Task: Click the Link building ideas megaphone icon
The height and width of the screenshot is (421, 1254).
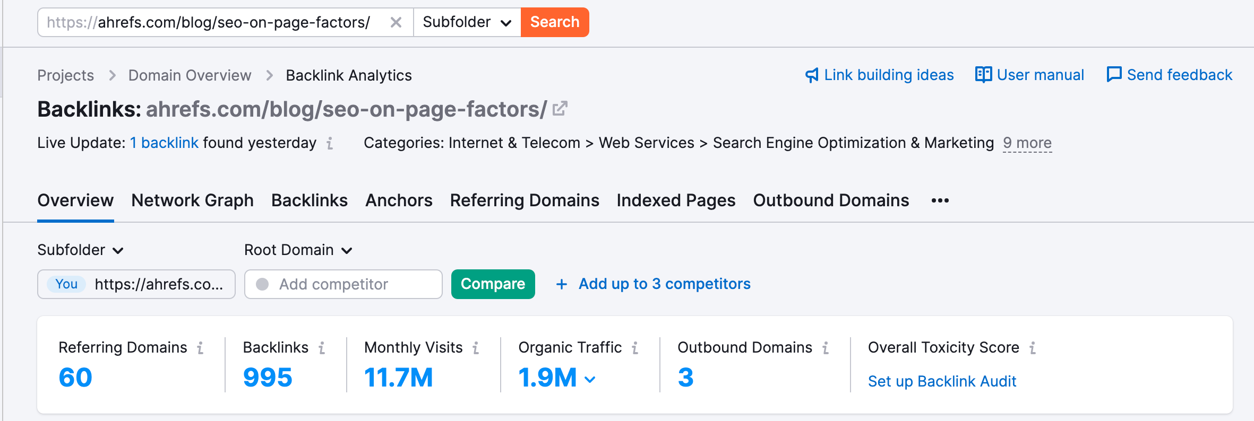Action: tap(812, 75)
